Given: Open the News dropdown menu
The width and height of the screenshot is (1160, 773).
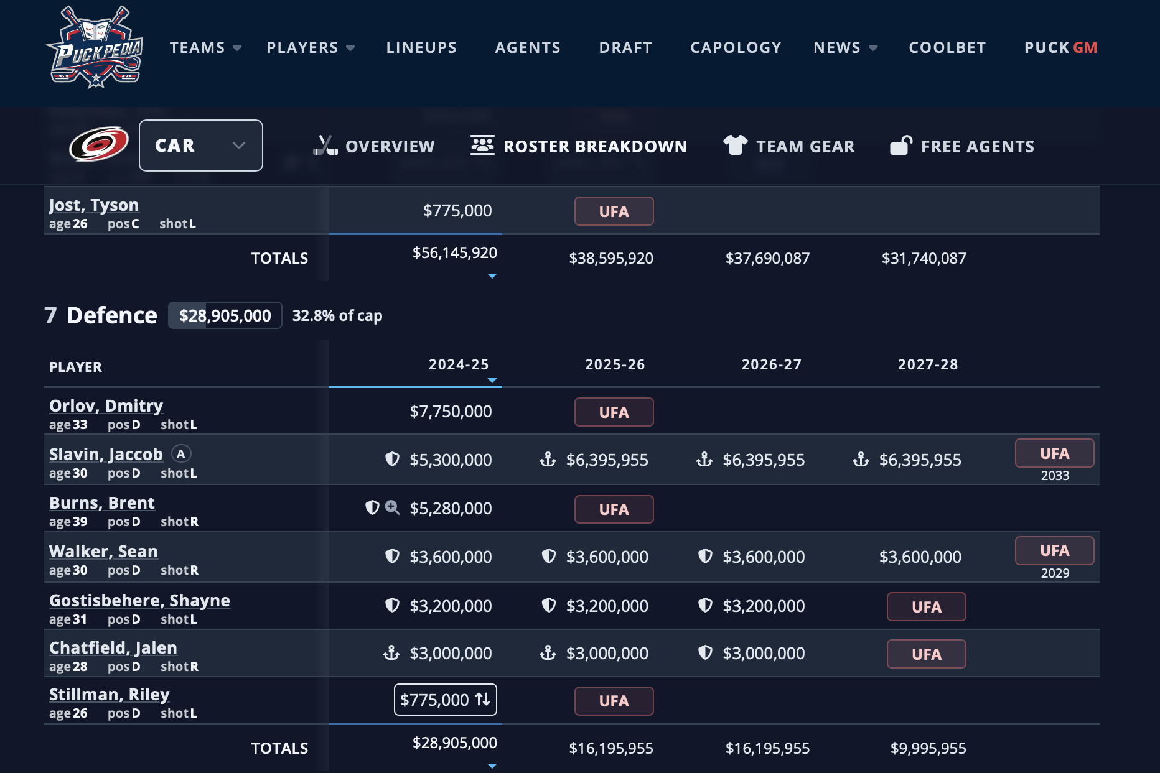Looking at the screenshot, I should pos(845,48).
